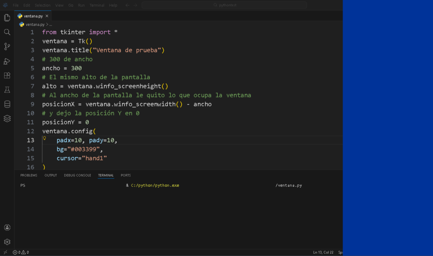The image size is (433, 256).
Task: Click the lightbulb code action on line 13
Action: [44, 138]
